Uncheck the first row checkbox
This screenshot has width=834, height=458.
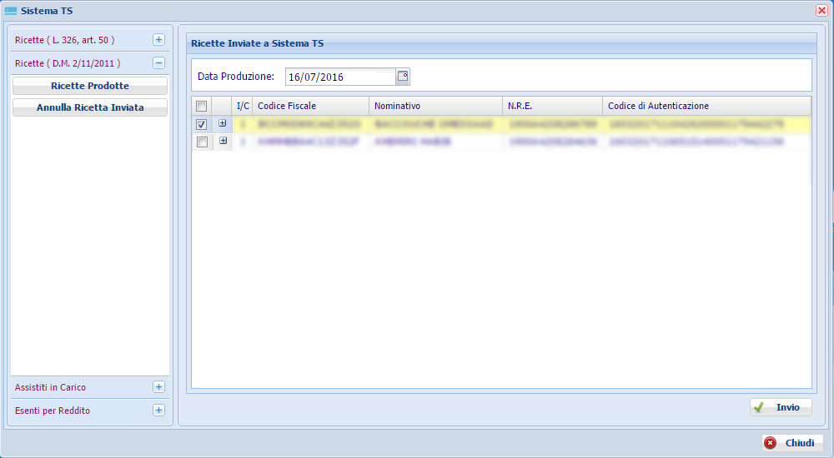click(x=201, y=125)
